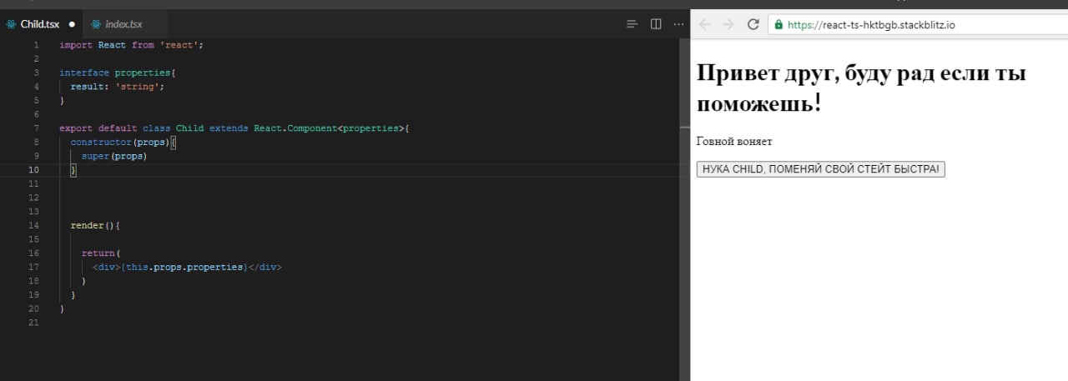
Task: Toggle word wrap icon in editor toolbar
Action: 632,23
